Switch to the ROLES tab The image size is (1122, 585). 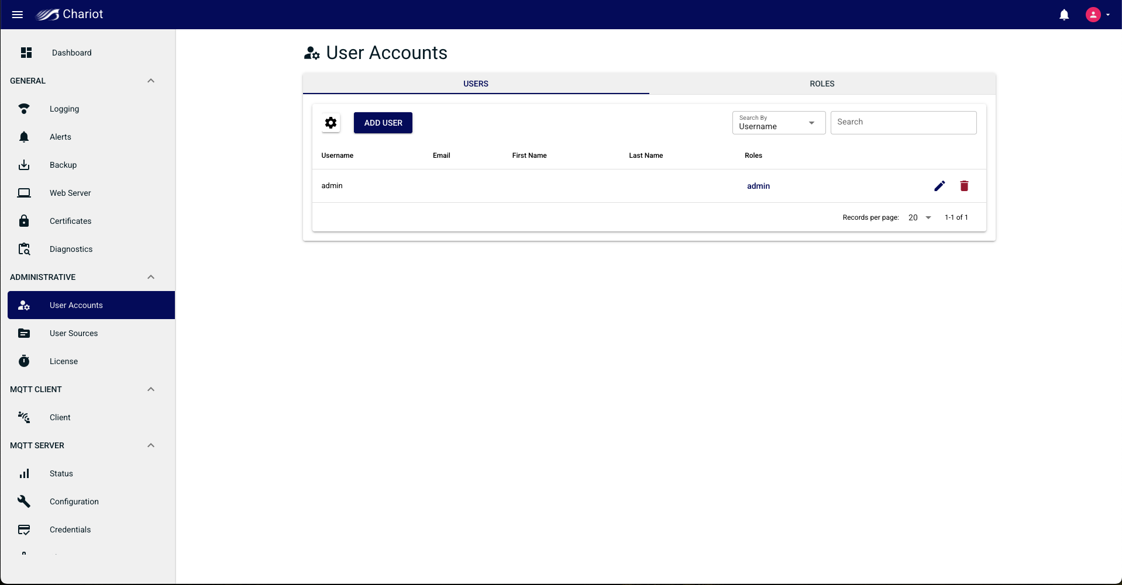click(822, 84)
